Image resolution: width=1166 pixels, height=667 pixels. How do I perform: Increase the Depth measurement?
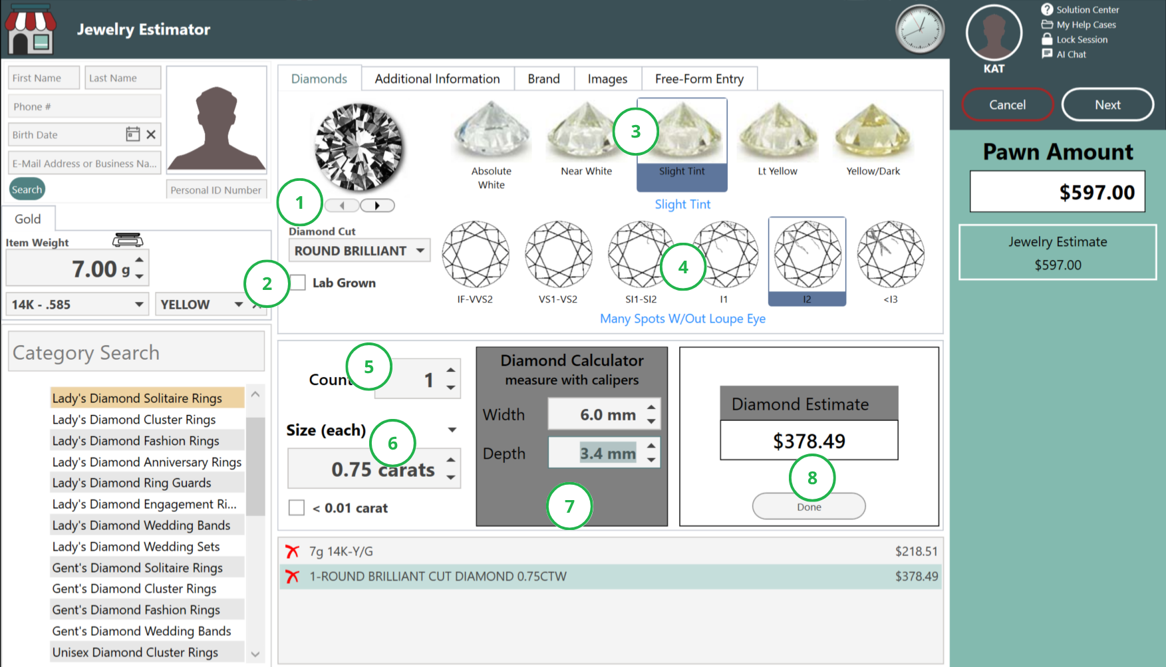(x=651, y=446)
